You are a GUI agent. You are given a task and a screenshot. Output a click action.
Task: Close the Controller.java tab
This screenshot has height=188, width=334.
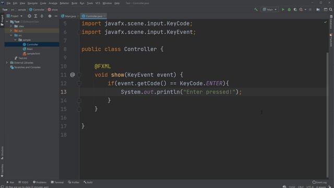pyautogui.click(x=104, y=16)
